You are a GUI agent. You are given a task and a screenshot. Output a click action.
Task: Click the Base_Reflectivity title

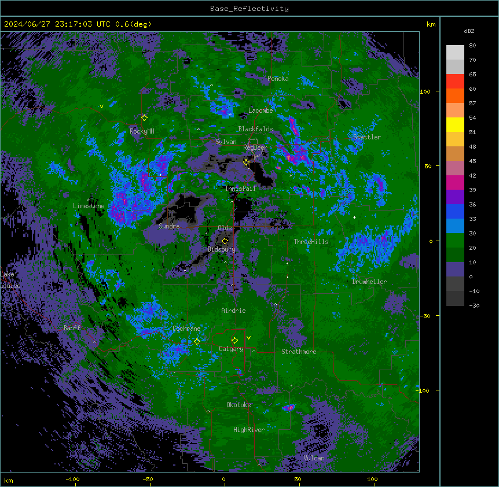click(x=249, y=9)
